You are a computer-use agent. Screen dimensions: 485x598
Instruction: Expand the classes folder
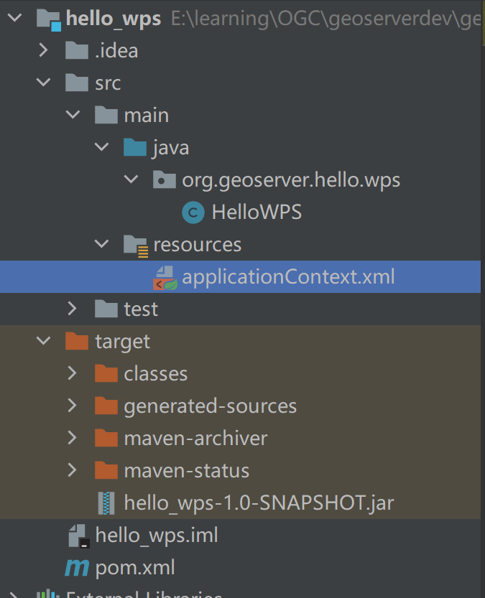[72, 373]
